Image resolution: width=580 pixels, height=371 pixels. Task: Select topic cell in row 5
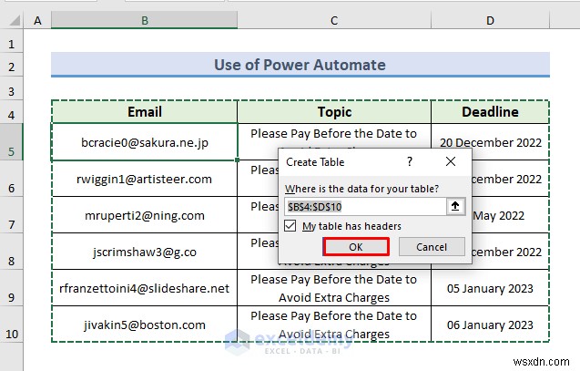334,135
